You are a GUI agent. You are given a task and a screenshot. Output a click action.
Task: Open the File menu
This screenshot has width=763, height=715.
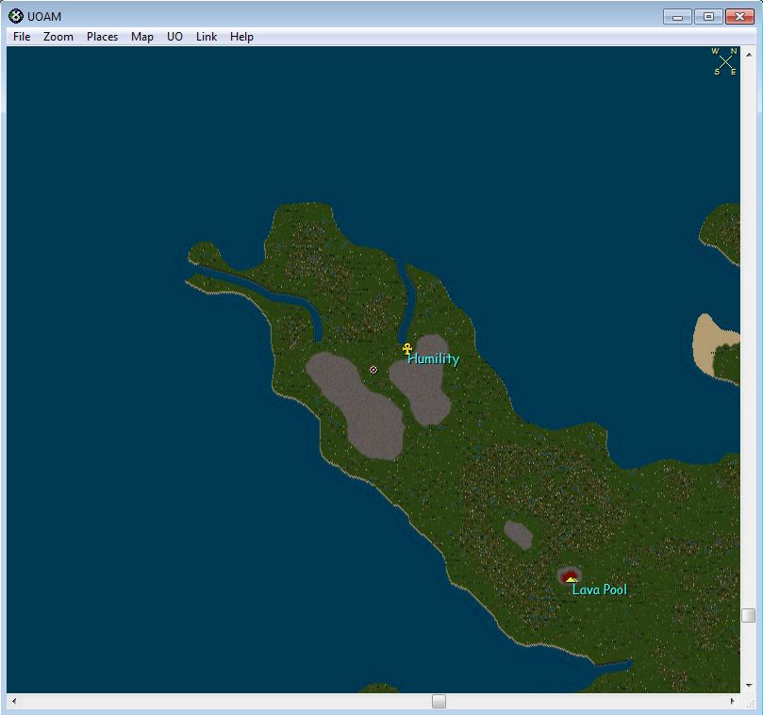tap(22, 37)
